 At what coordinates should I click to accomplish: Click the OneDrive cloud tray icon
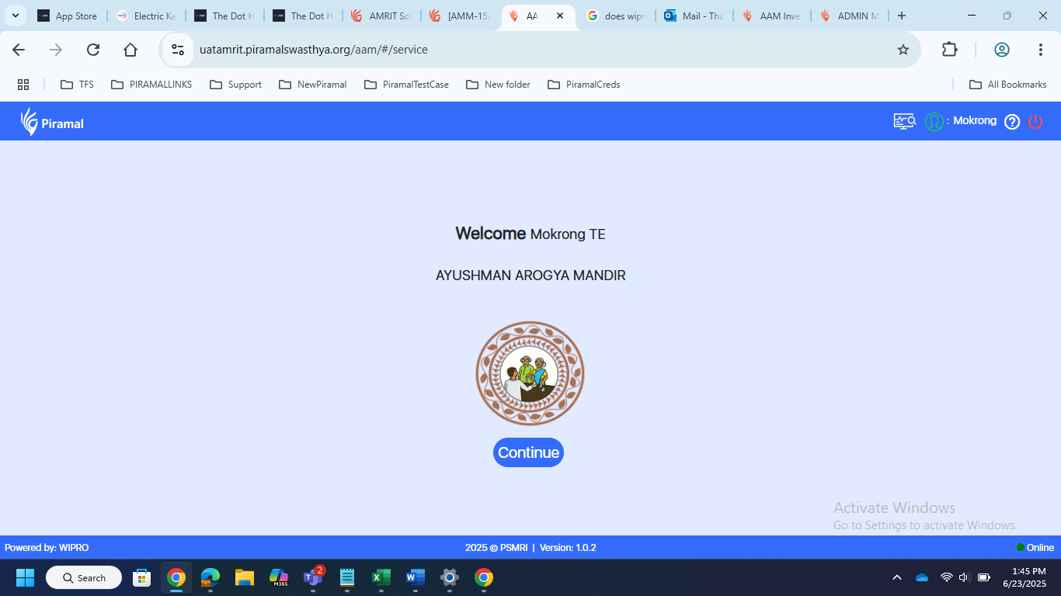pos(922,577)
